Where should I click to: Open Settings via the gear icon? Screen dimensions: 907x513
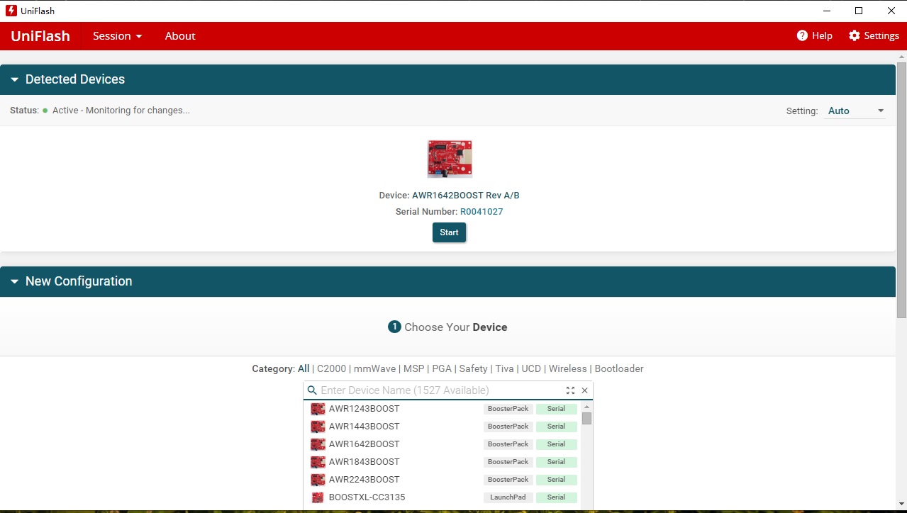(x=855, y=35)
